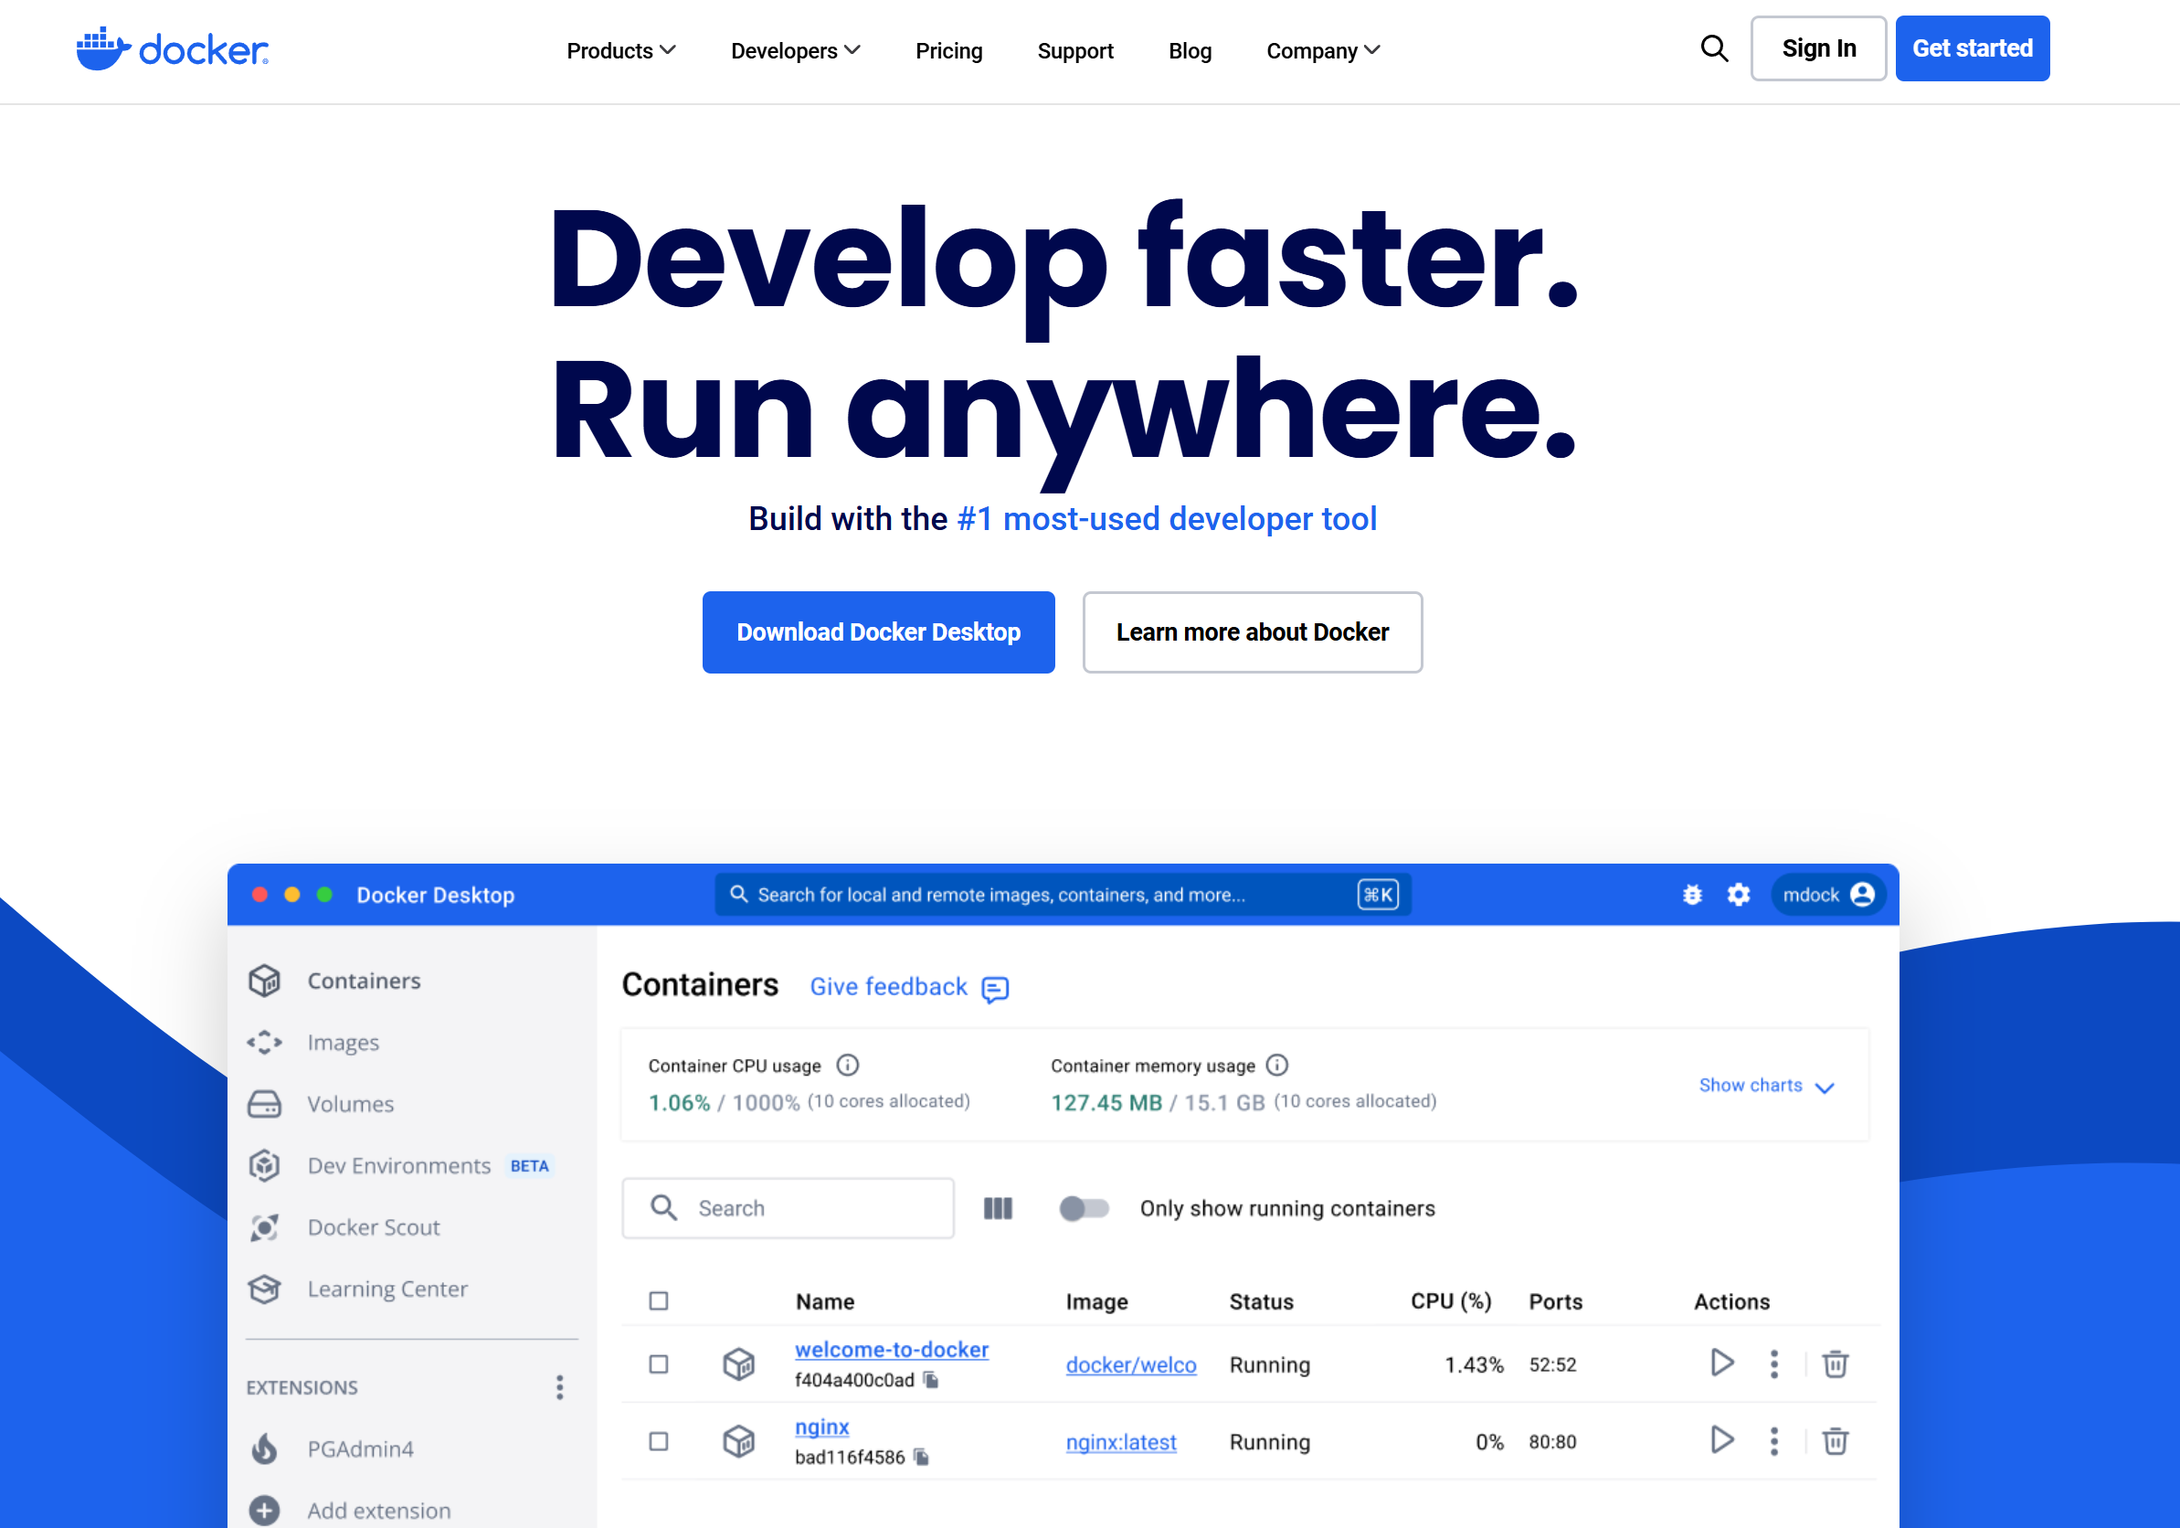Copy the f404a400c0ad container ID
The height and width of the screenshot is (1528, 2180).
[x=931, y=1380]
